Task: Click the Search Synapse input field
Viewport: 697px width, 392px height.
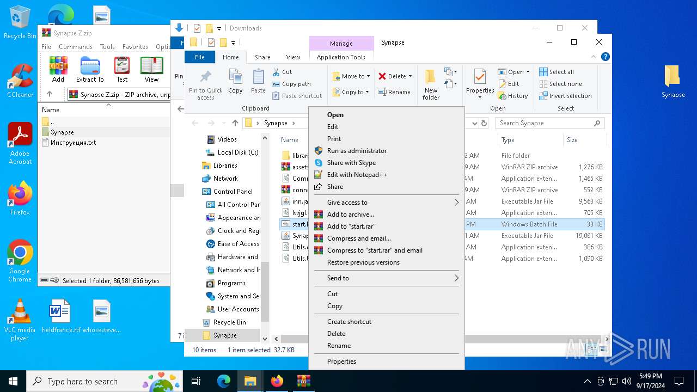Action: pyautogui.click(x=549, y=123)
